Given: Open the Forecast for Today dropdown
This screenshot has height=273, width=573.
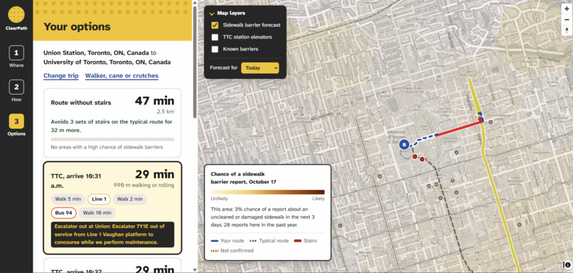Looking at the screenshot, I should [x=259, y=68].
